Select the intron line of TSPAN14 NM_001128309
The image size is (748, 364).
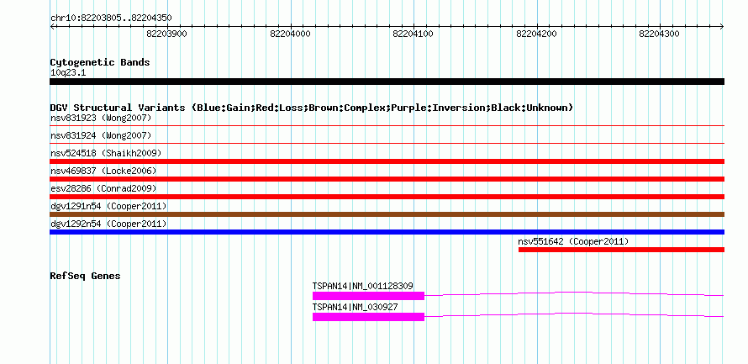pyautogui.click(x=574, y=294)
